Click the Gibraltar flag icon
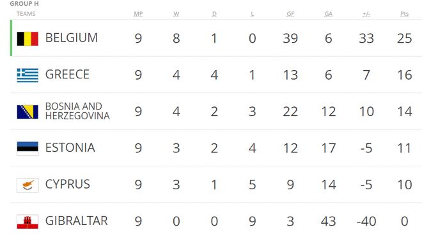422x239 pixels. point(27,222)
